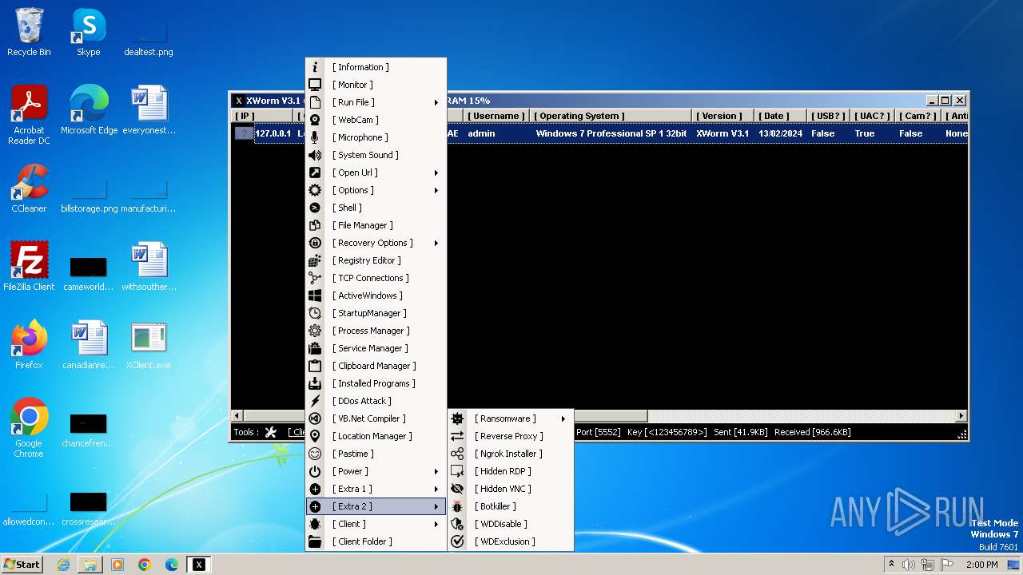Click the Process Manager gear icon
Image resolution: width=1023 pixels, height=575 pixels.
[x=315, y=331]
